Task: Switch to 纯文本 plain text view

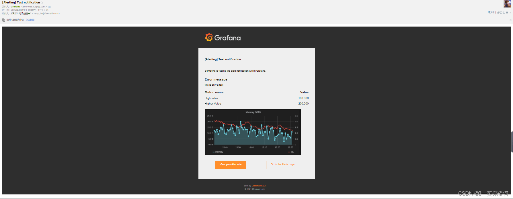Action: coord(491,13)
